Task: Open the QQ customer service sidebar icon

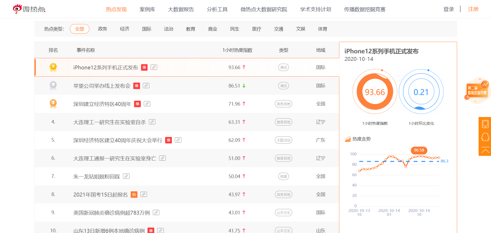Action: point(485,137)
